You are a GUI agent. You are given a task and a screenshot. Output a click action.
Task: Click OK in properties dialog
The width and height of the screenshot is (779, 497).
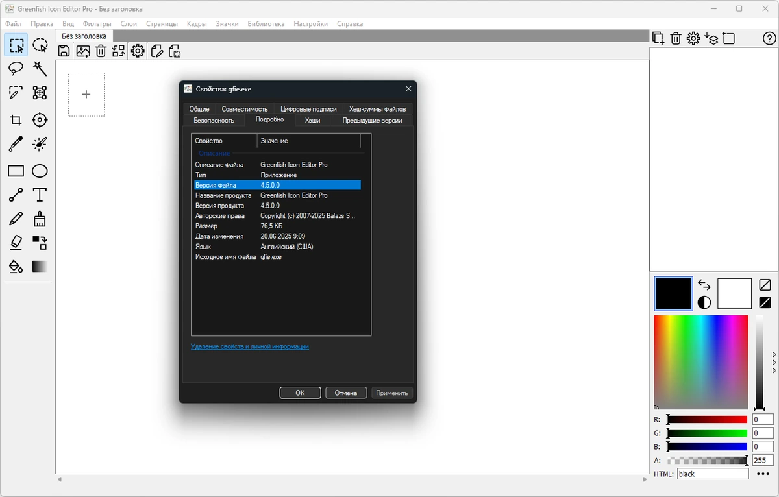(x=300, y=393)
